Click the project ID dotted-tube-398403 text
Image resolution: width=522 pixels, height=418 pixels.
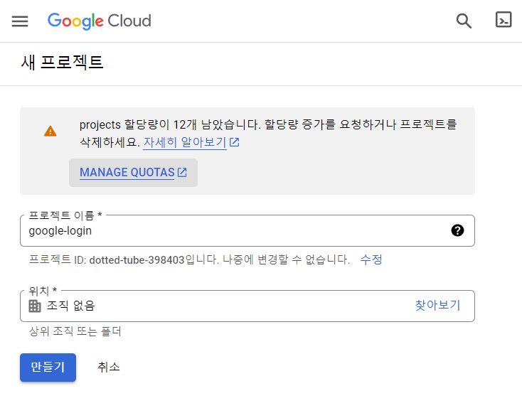(x=137, y=259)
